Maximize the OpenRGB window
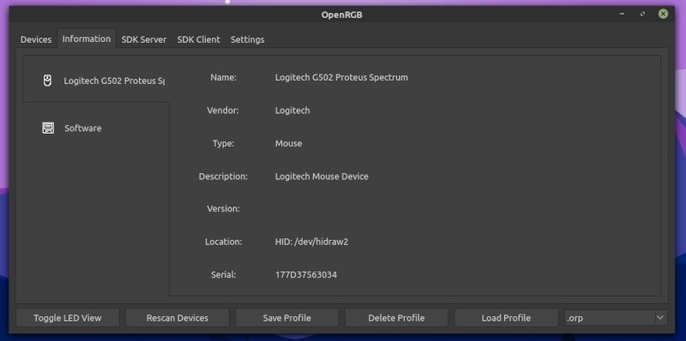The image size is (686, 341). coord(642,14)
